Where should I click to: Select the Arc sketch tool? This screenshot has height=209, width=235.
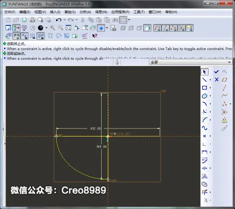point(204,104)
